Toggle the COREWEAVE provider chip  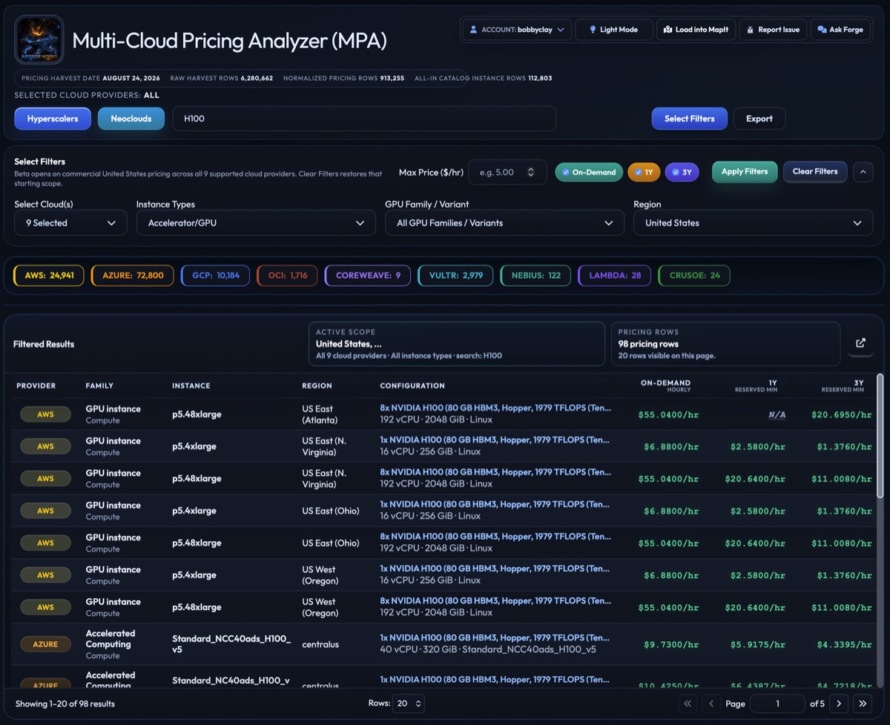coord(368,275)
